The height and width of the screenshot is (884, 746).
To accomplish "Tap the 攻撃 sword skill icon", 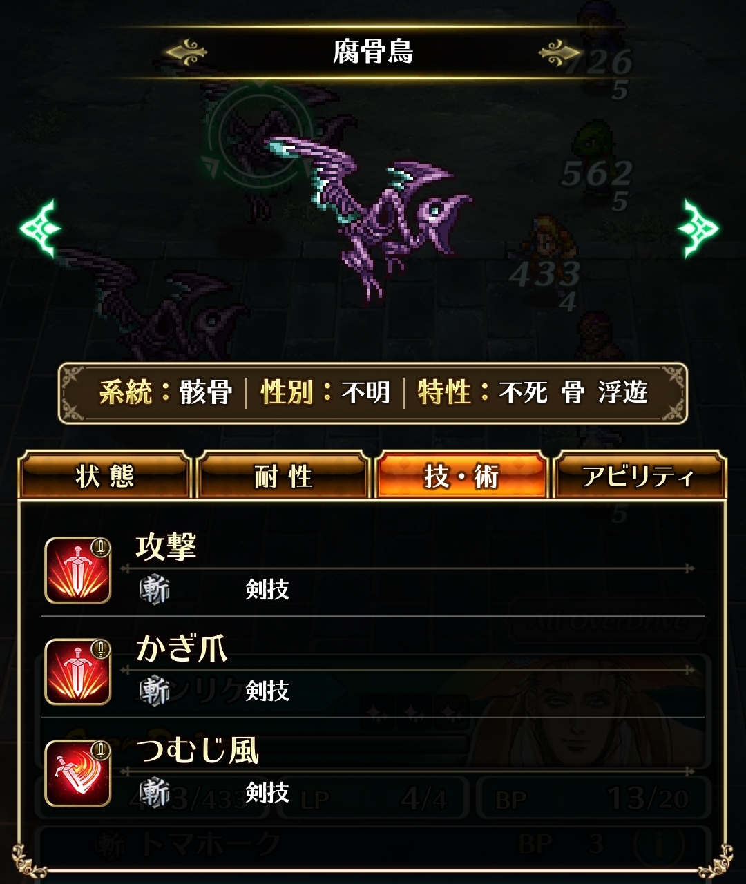I will (78, 570).
